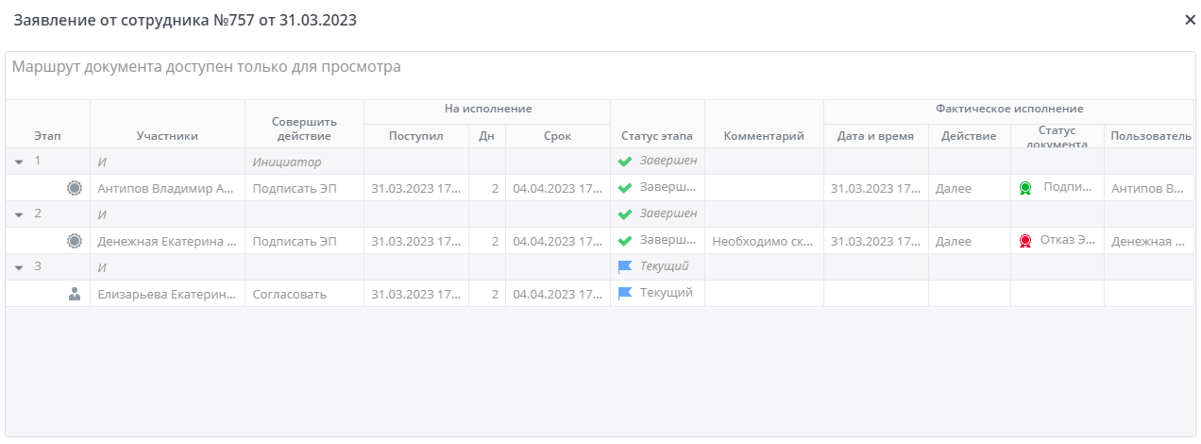Click the Пользователь column header

click(x=1150, y=136)
